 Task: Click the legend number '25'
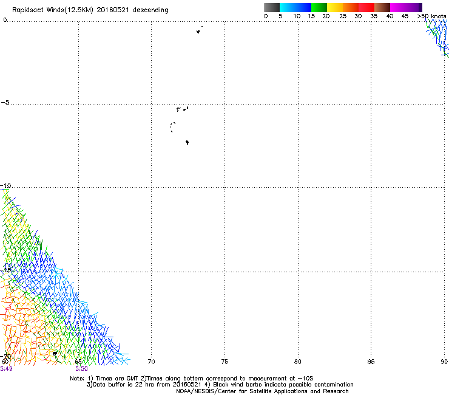point(343,16)
